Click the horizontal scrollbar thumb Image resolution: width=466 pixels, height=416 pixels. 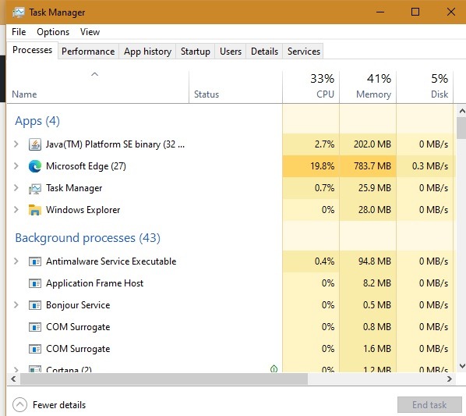[164, 379]
